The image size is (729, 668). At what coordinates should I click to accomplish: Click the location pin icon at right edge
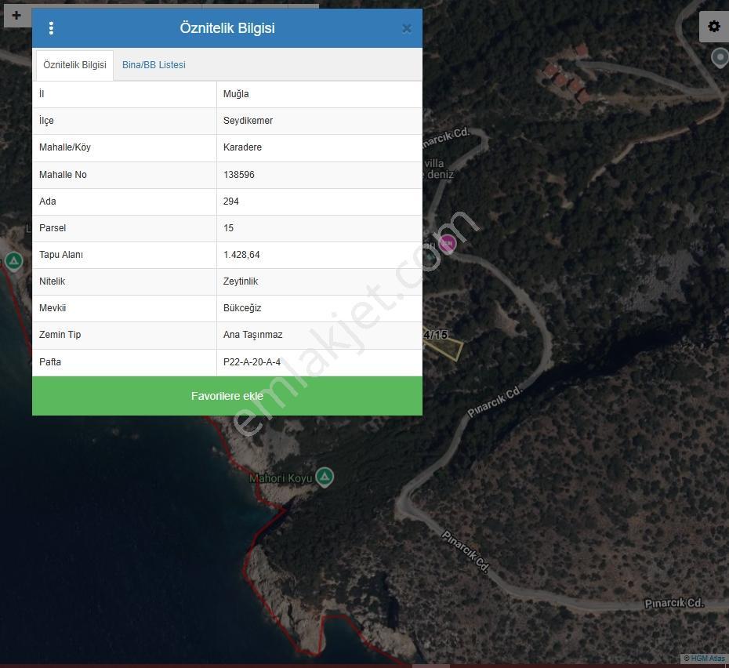click(720, 59)
